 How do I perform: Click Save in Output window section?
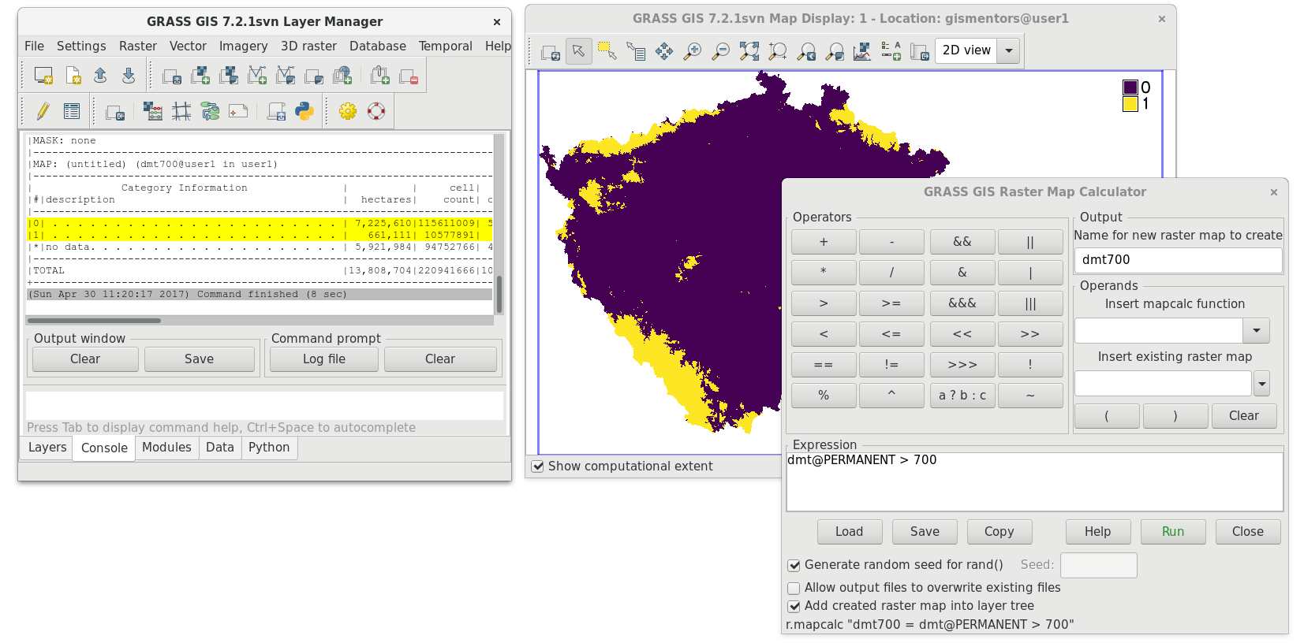click(x=199, y=359)
